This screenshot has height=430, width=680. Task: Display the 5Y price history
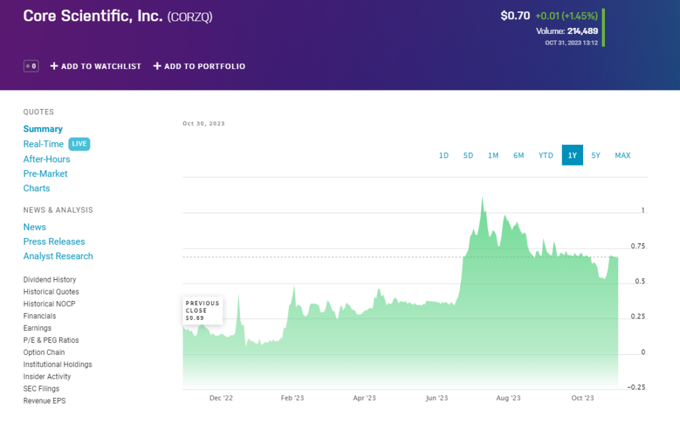coord(596,156)
